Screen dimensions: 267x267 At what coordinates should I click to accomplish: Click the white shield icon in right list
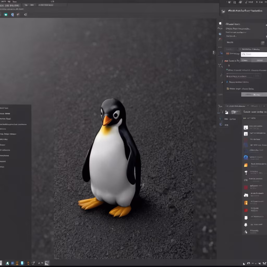246,217
